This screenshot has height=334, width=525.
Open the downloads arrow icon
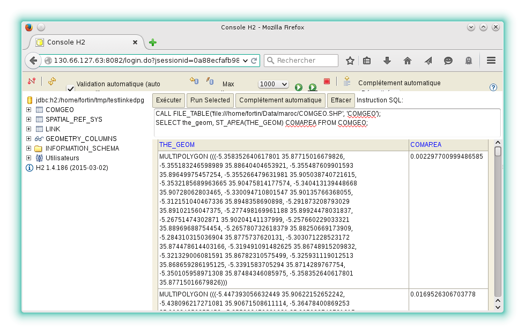pos(387,61)
